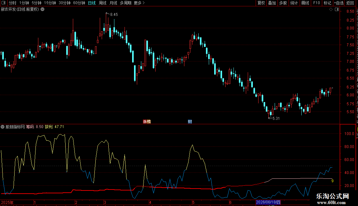The height and width of the screenshot is (206, 358).
Task: Click the 100.00 indicator axis value
Action: [x=349, y=134]
